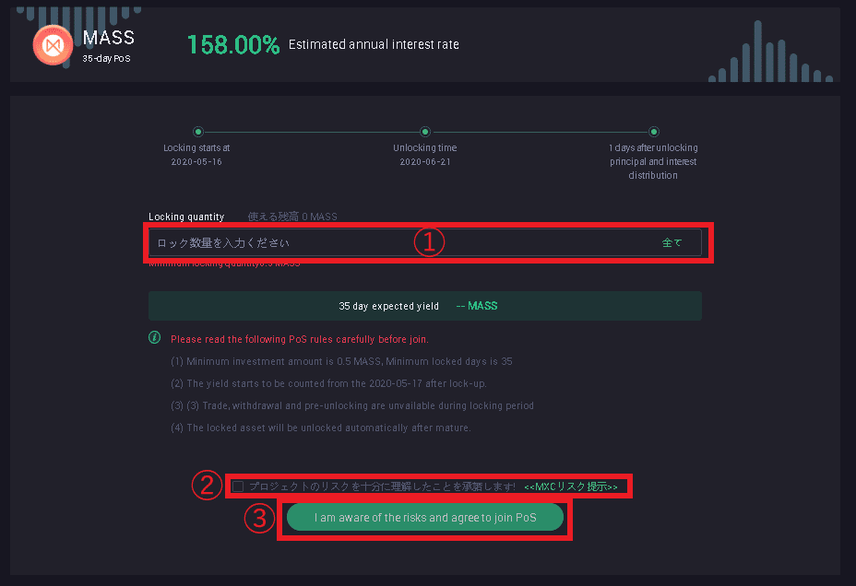Click the bar chart graphic in header right
Screen dimensions: 856x586
tap(770, 52)
